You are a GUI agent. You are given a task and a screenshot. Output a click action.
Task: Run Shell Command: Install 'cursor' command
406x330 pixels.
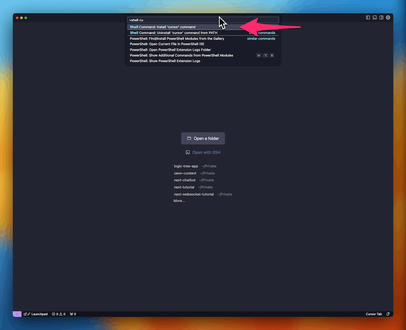click(x=203, y=27)
